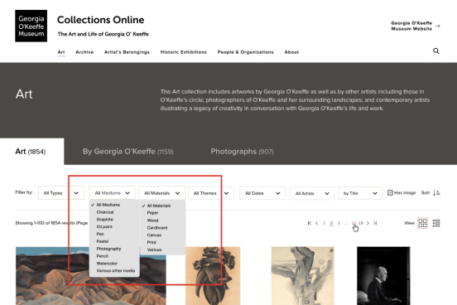Image resolution: width=457 pixels, height=305 pixels.
Task: Open the About navigation item
Action: pyautogui.click(x=291, y=52)
